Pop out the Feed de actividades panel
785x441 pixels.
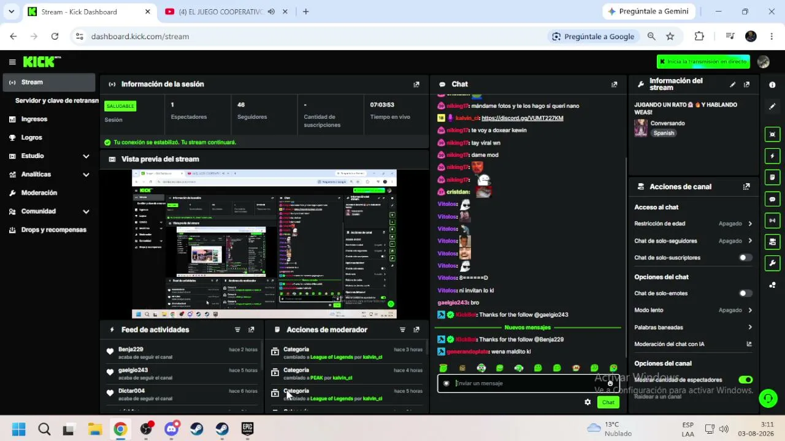[x=251, y=330]
